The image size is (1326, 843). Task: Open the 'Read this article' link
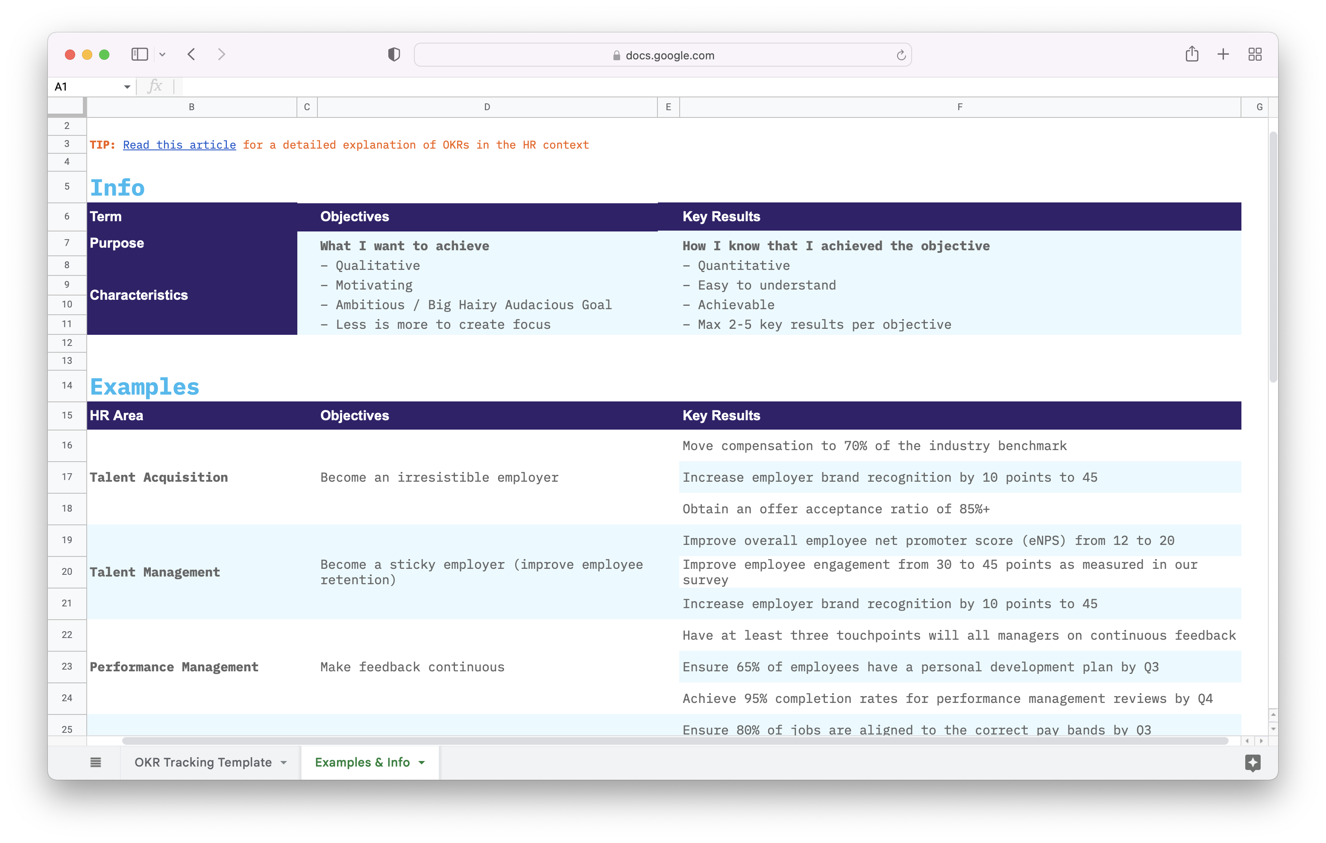pyautogui.click(x=179, y=145)
